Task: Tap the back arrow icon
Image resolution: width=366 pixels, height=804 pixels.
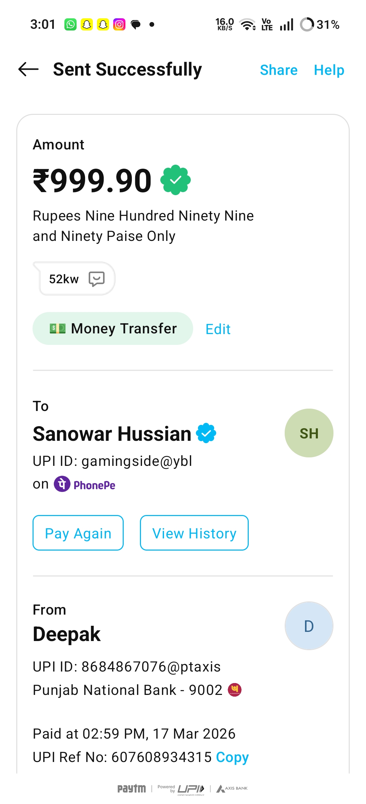Action: (28, 69)
